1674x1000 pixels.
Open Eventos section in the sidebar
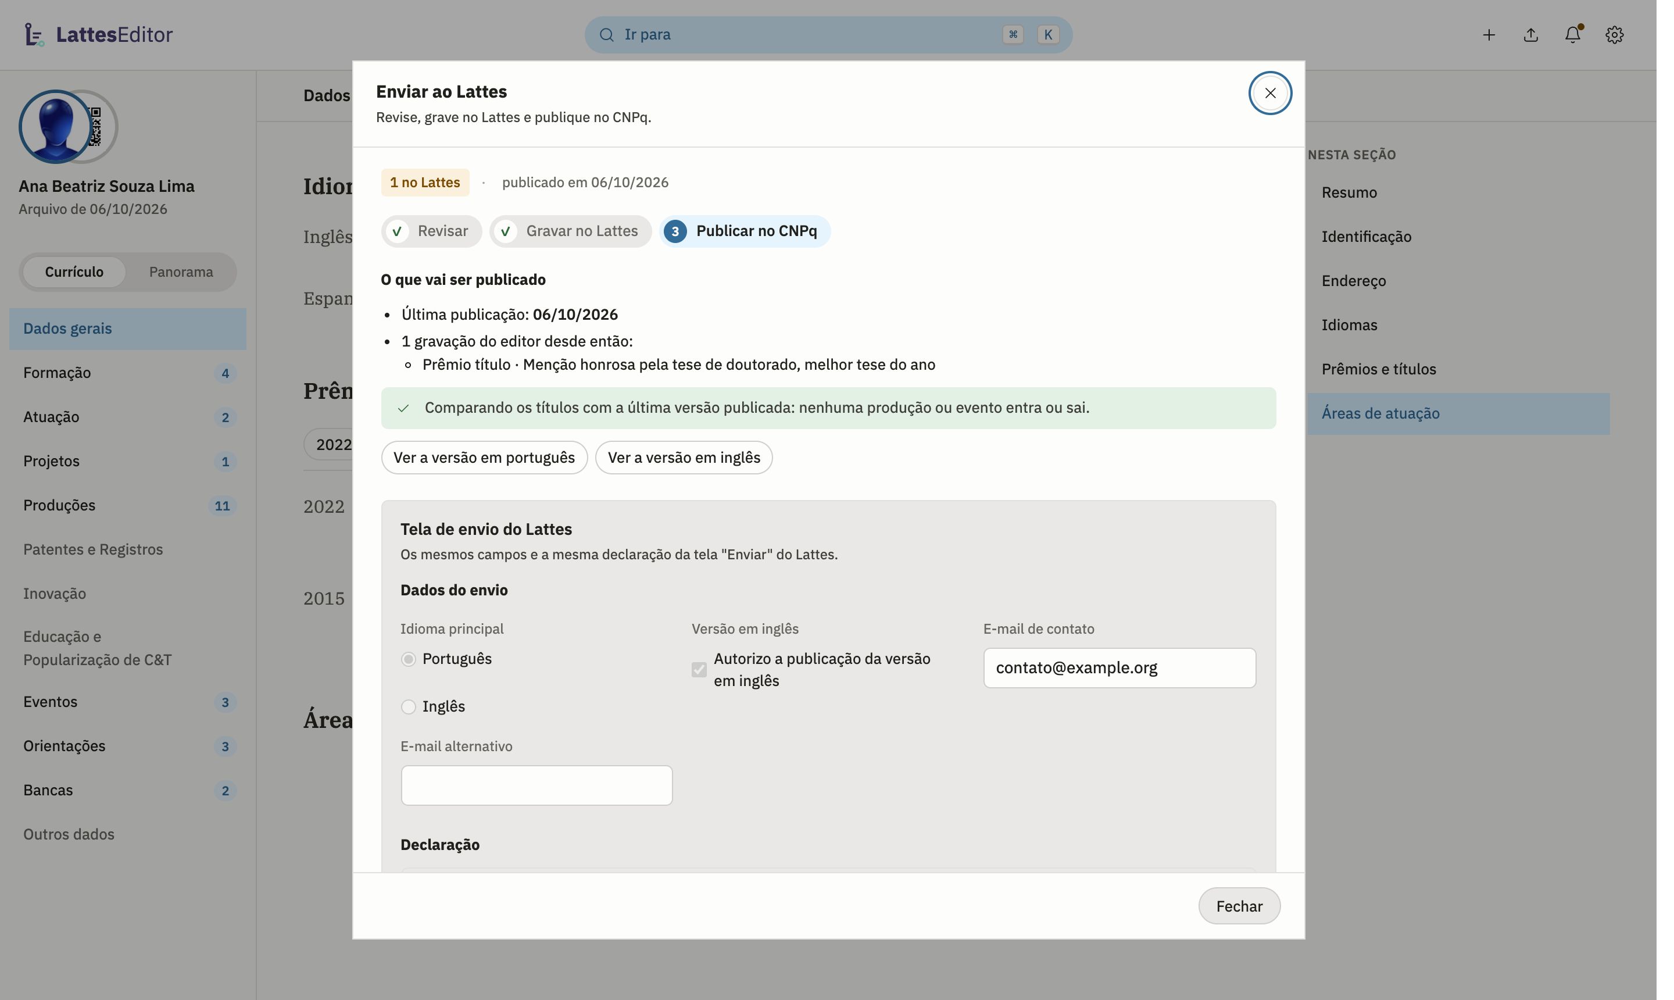128,702
